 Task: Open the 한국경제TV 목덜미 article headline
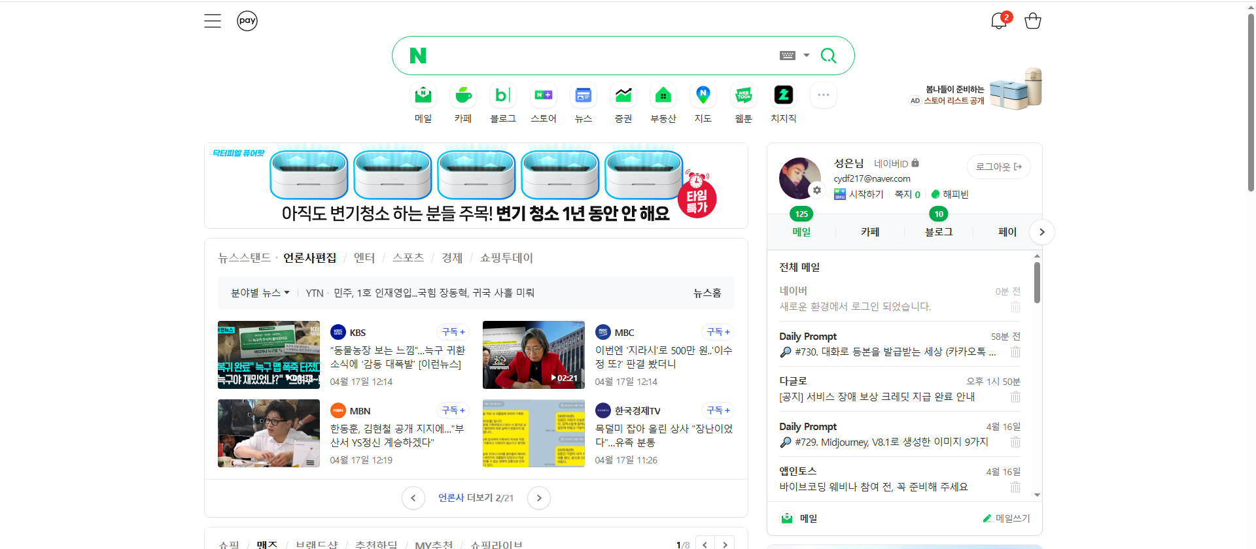(664, 435)
